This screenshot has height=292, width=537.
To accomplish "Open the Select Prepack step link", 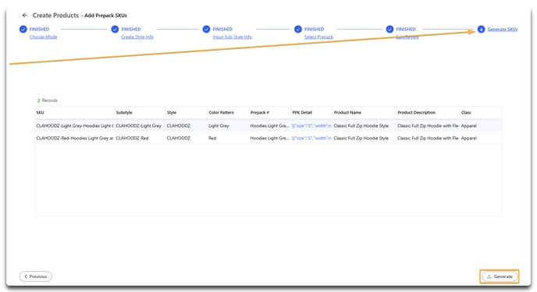I will tap(318, 37).
